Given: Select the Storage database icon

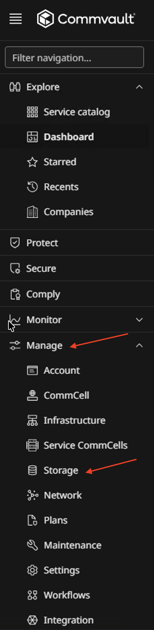Looking at the screenshot, I should [32, 470].
